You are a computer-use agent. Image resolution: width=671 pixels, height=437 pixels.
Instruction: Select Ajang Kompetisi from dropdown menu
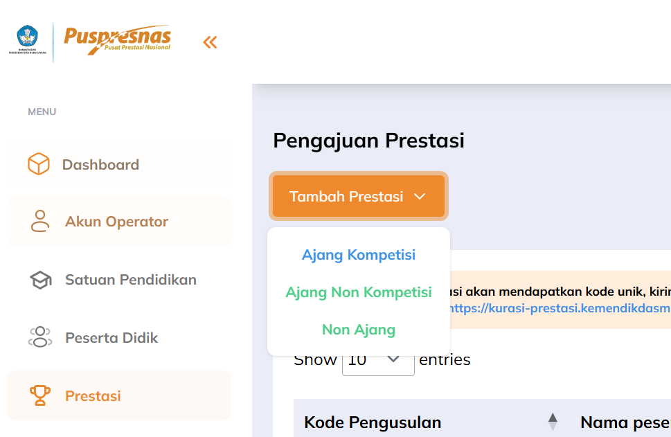[359, 255]
